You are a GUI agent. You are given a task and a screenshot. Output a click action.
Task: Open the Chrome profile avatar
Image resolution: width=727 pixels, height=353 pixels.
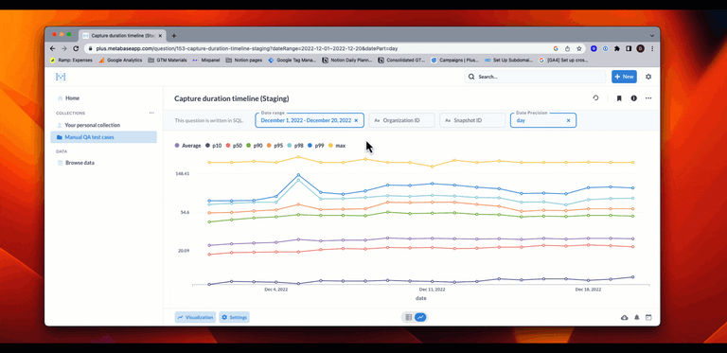tap(640, 48)
